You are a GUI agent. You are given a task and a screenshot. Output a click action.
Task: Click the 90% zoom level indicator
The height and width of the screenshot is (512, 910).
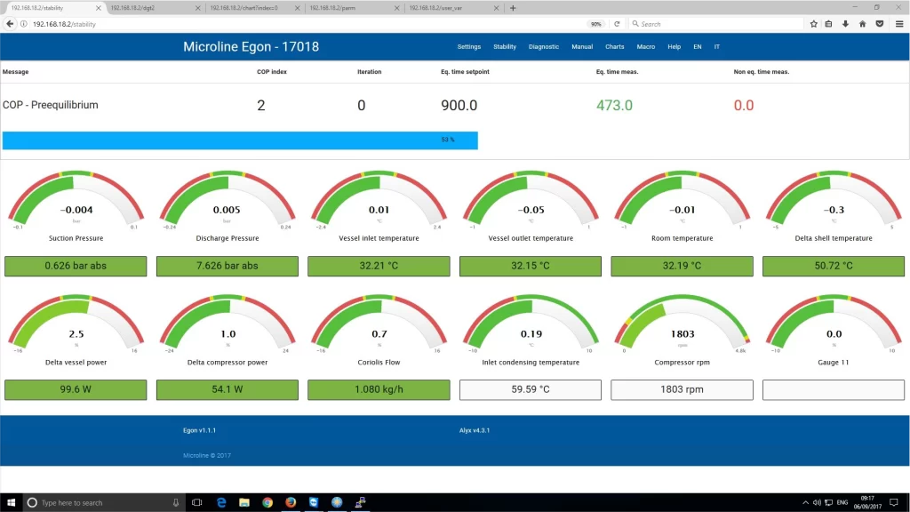click(595, 24)
